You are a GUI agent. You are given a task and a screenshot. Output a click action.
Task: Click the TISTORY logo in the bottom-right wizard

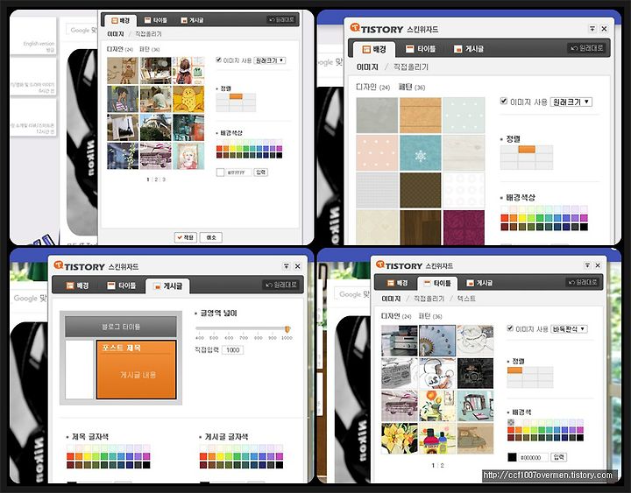(399, 265)
